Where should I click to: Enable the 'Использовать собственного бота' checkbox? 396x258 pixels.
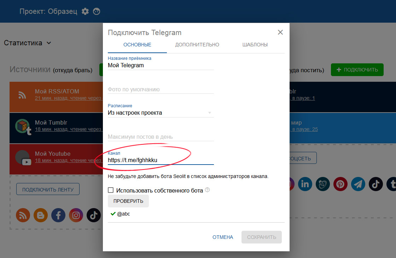tap(111, 190)
